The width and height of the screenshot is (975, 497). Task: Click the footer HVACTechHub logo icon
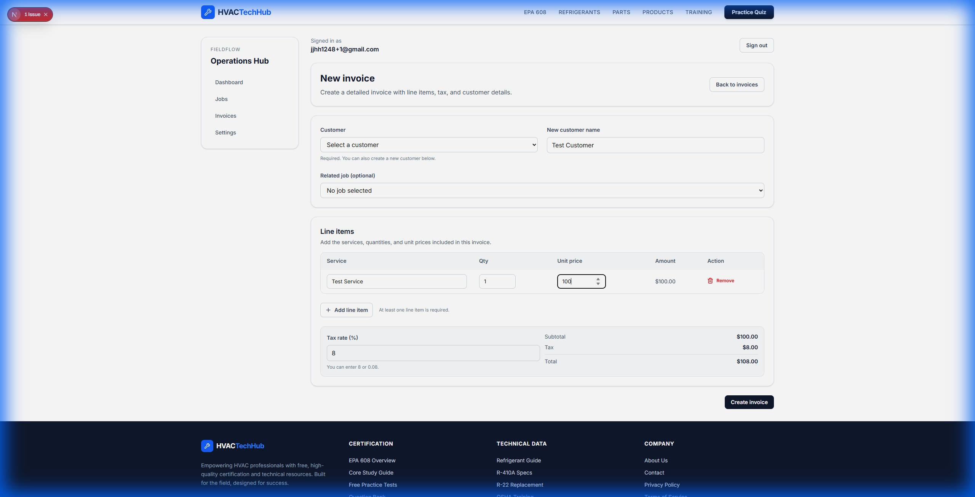click(x=207, y=446)
